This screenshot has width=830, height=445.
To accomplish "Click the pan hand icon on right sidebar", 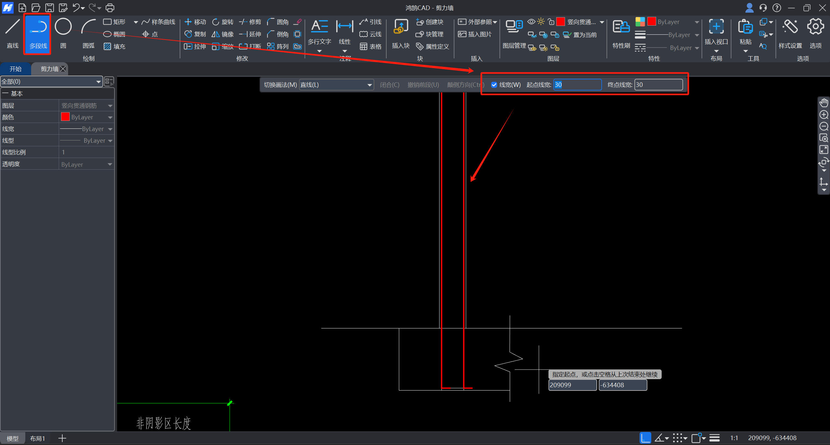I will [824, 103].
